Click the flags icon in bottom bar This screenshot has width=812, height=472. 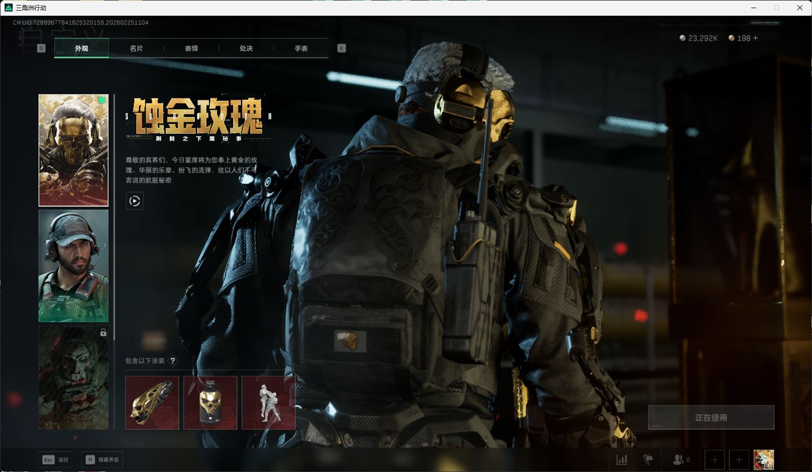(648, 460)
